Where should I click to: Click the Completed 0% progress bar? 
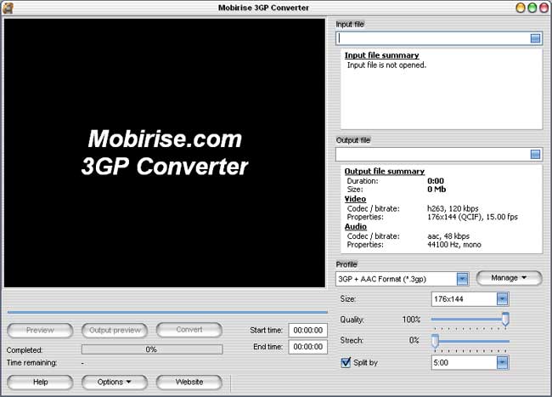coord(152,349)
